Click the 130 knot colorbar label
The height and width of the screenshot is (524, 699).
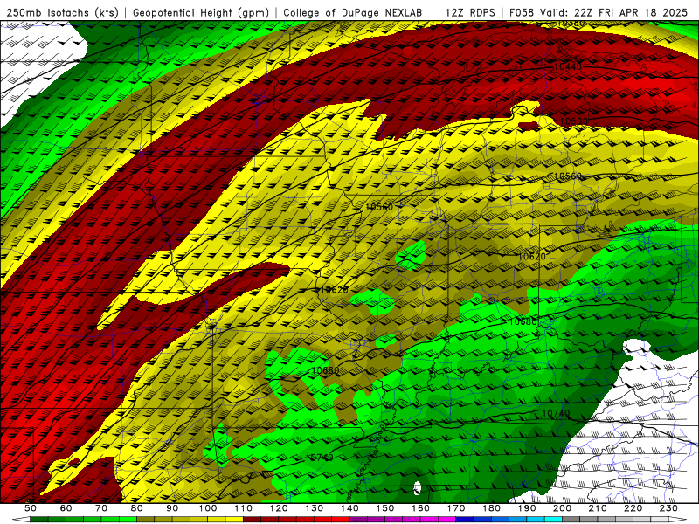click(x=315, y=508)
